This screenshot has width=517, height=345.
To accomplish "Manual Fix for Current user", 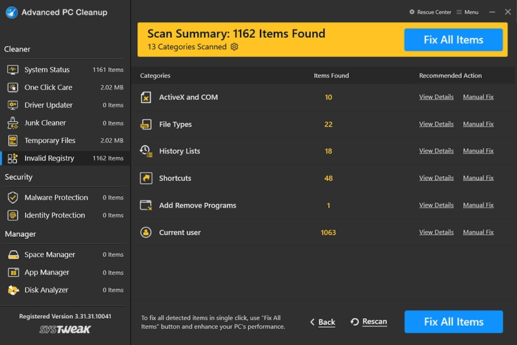I will pos(478,232).
